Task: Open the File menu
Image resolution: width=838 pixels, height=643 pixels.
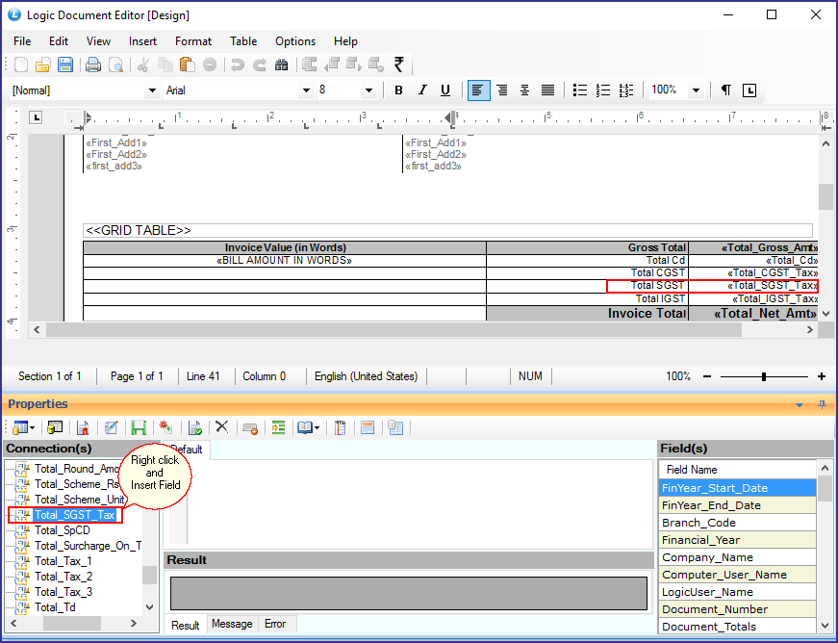Action: 22,41
